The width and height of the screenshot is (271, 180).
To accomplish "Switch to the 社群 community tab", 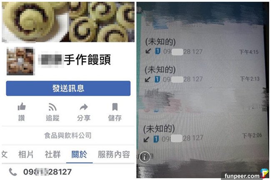I will point(53,154).
